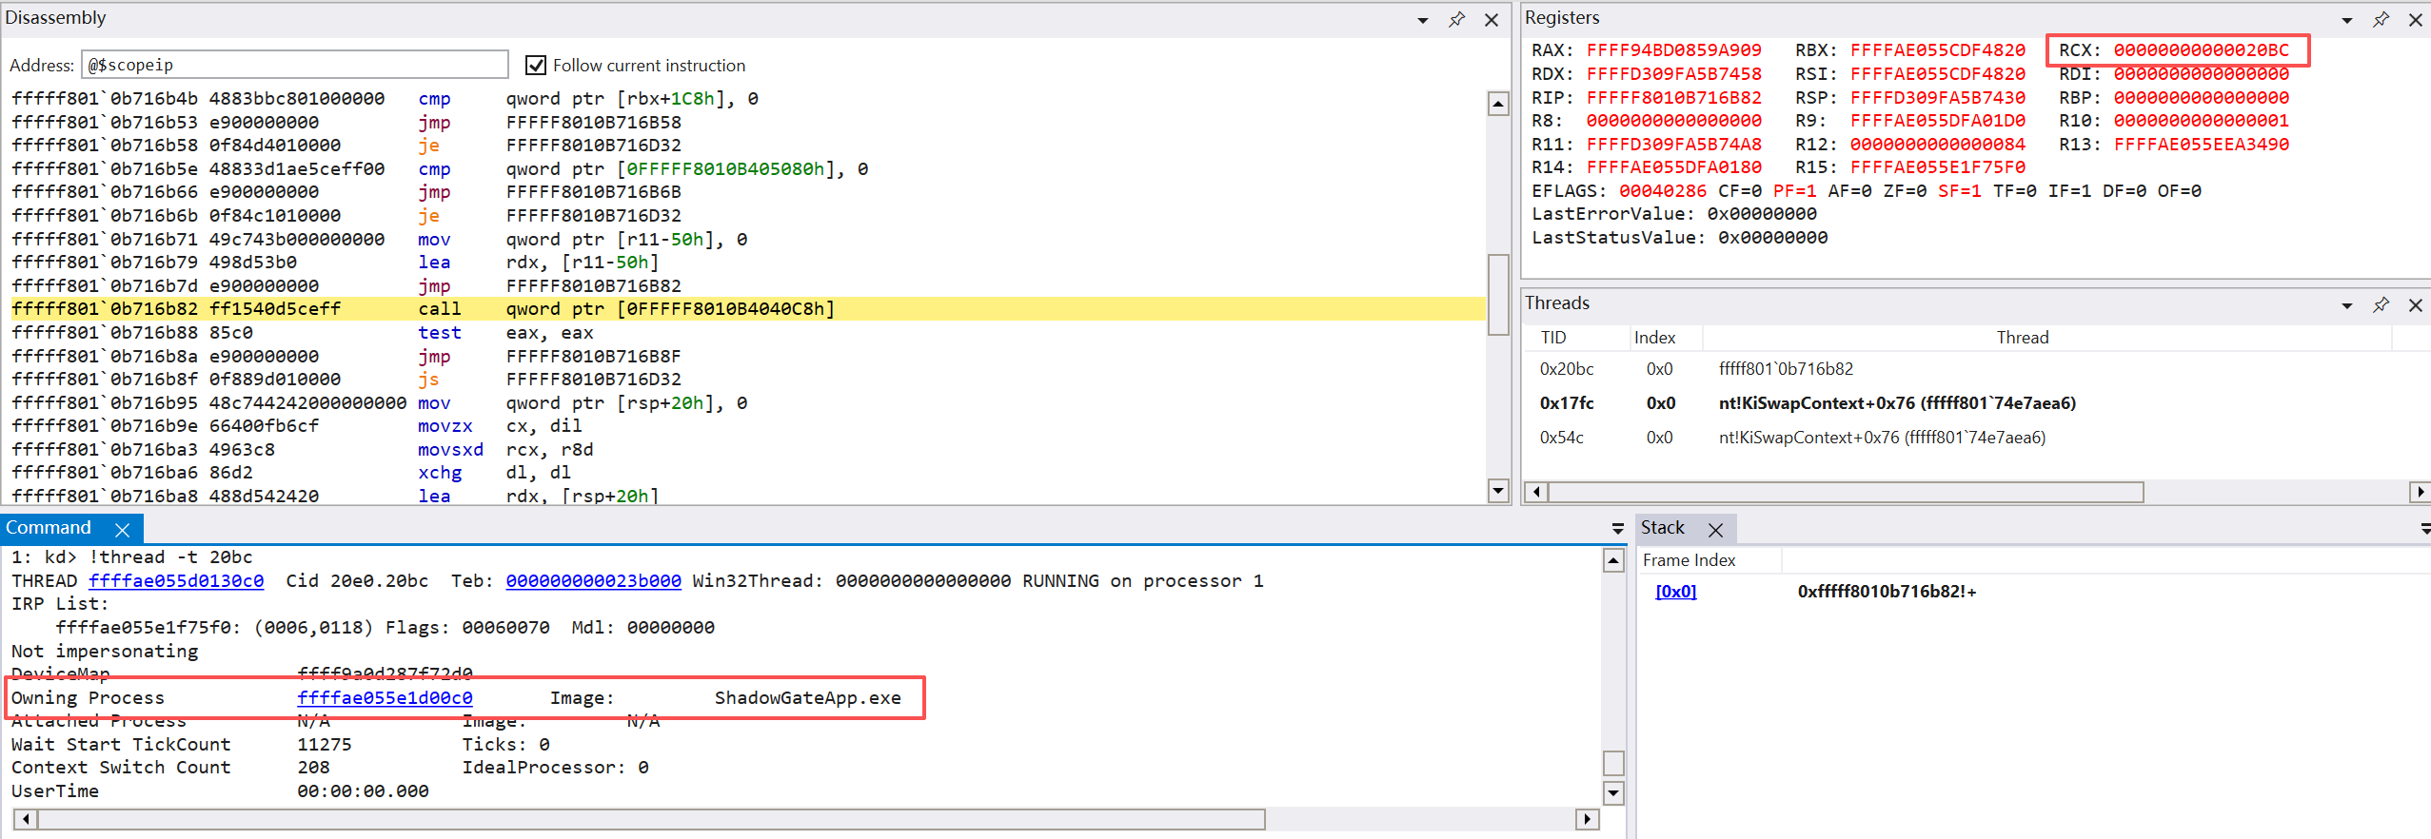Image resolution: width=2431 pixels, height=839 pixels.
Task: Click the RSP register value FFFFD309FA5B7430
Action: coord(1937,98)
